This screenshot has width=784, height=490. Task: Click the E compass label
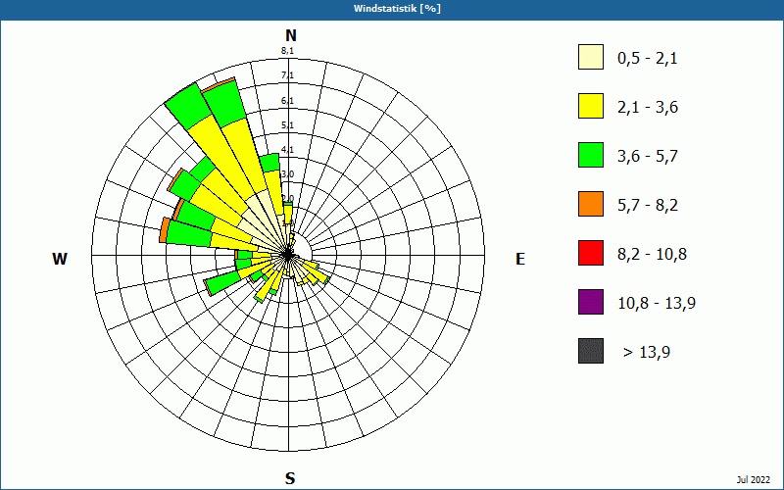[x=520, y=259]
